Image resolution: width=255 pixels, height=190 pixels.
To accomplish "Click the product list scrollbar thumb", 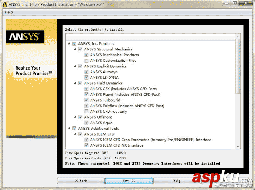I will pyautogui.click(x=238, y=66).
